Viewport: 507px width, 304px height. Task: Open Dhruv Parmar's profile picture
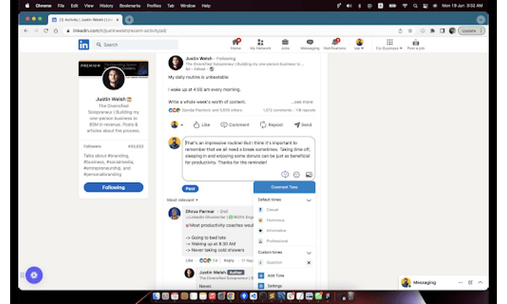click(174, 213)
